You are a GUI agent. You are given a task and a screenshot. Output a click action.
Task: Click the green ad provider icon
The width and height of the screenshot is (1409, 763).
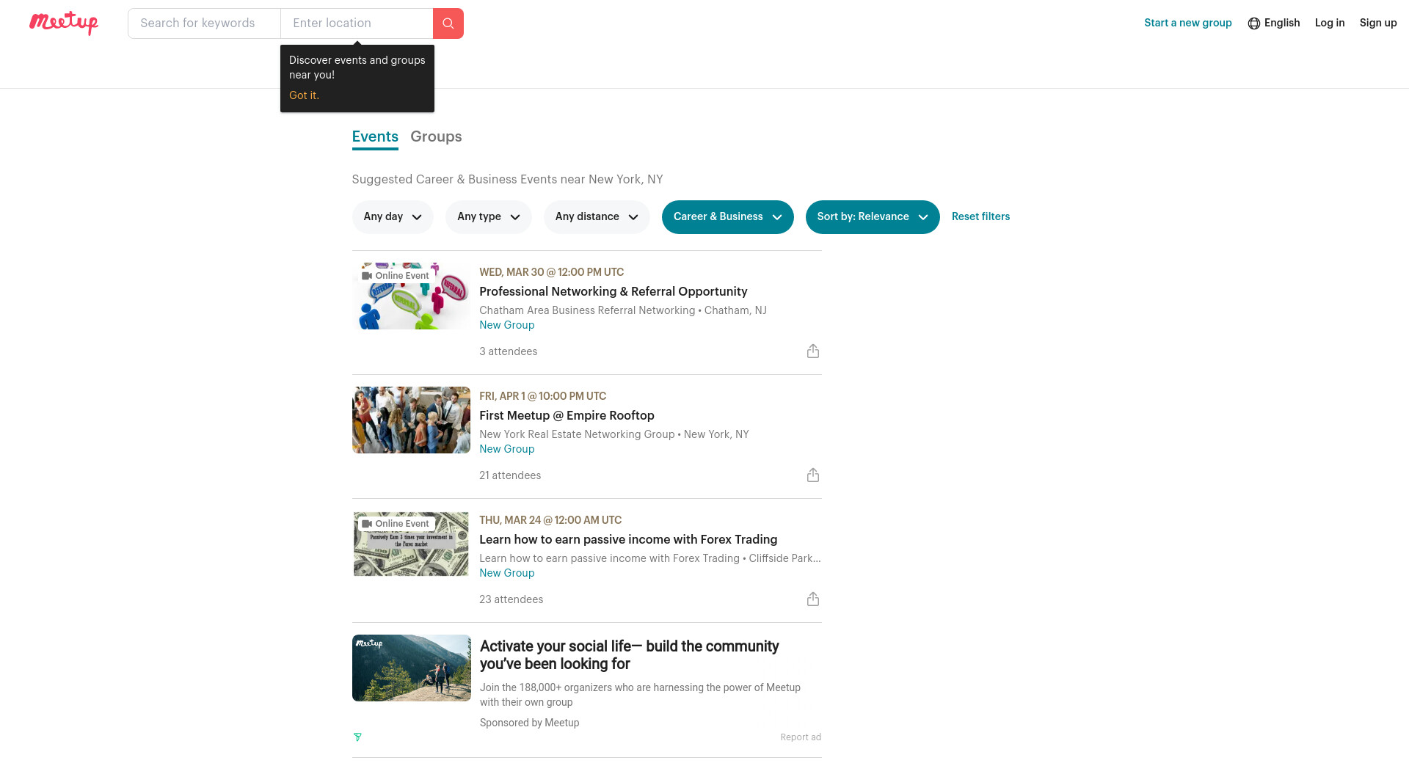click(357, 737)
